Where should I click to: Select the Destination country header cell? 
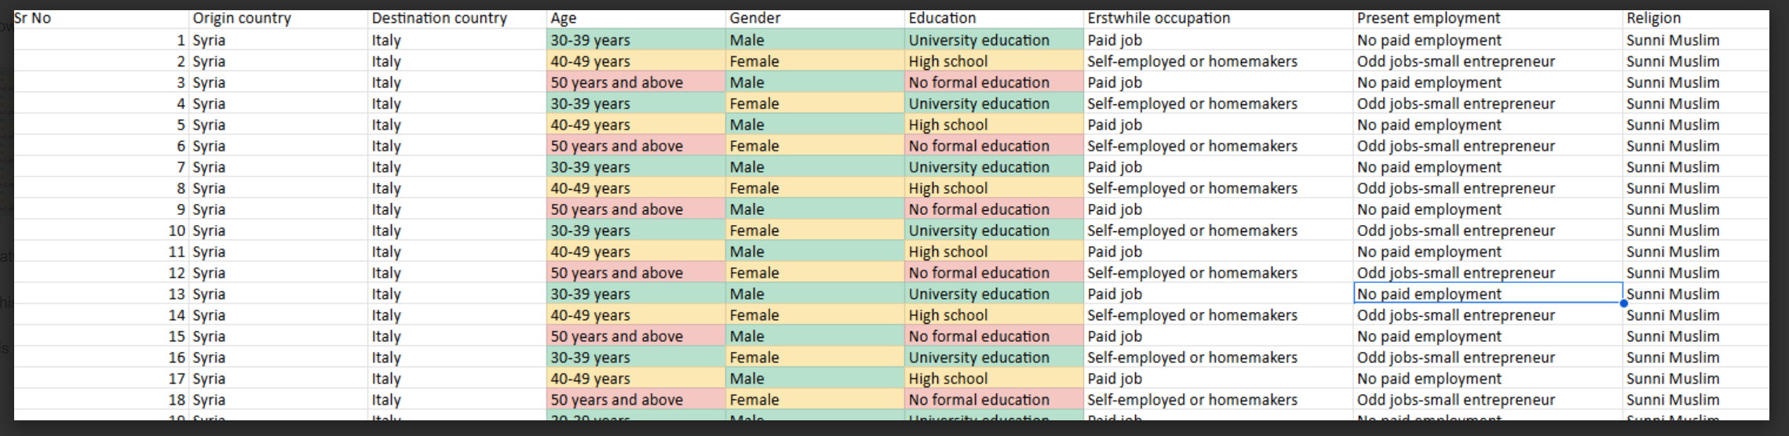[458, 19]
